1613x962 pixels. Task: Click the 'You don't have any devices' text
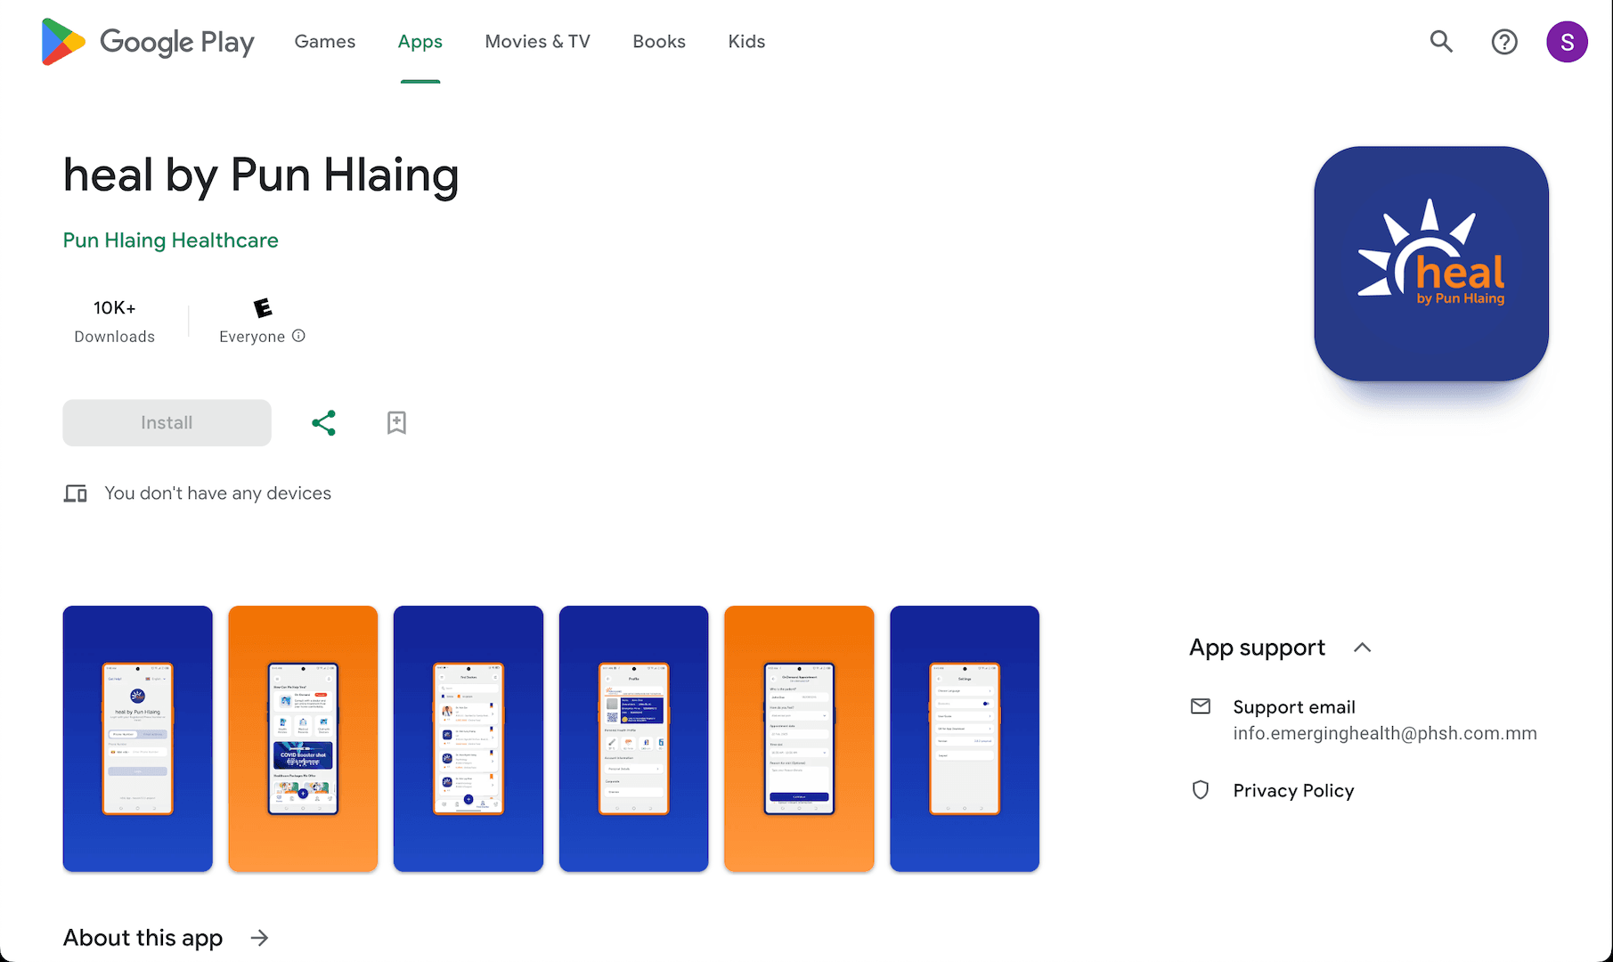click(217, 493)
